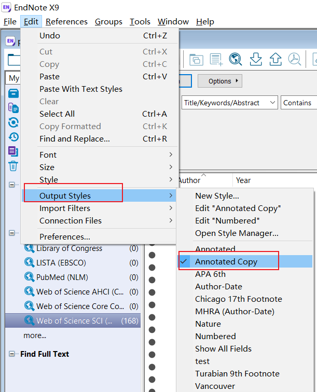The height and width of the screenshot is (392, 317).
Task: Choose Paste from Edit menu
Action: click(x=100, y=77)
